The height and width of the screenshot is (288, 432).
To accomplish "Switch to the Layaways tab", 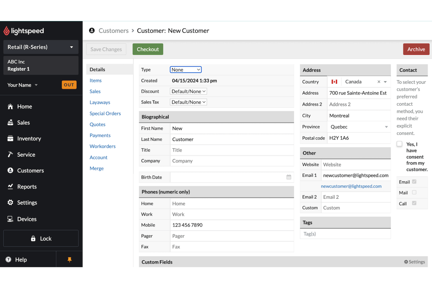I will click(100, 102).
